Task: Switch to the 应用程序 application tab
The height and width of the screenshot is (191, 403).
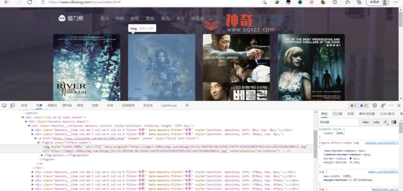Action: coord(128,106)
